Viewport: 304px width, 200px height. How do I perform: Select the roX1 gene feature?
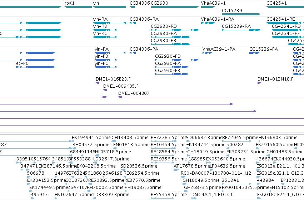point(78,7)
